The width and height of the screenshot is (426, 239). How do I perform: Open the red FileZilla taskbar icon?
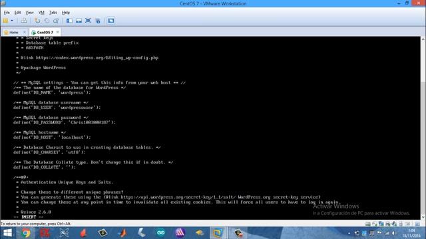pos(45,233)
